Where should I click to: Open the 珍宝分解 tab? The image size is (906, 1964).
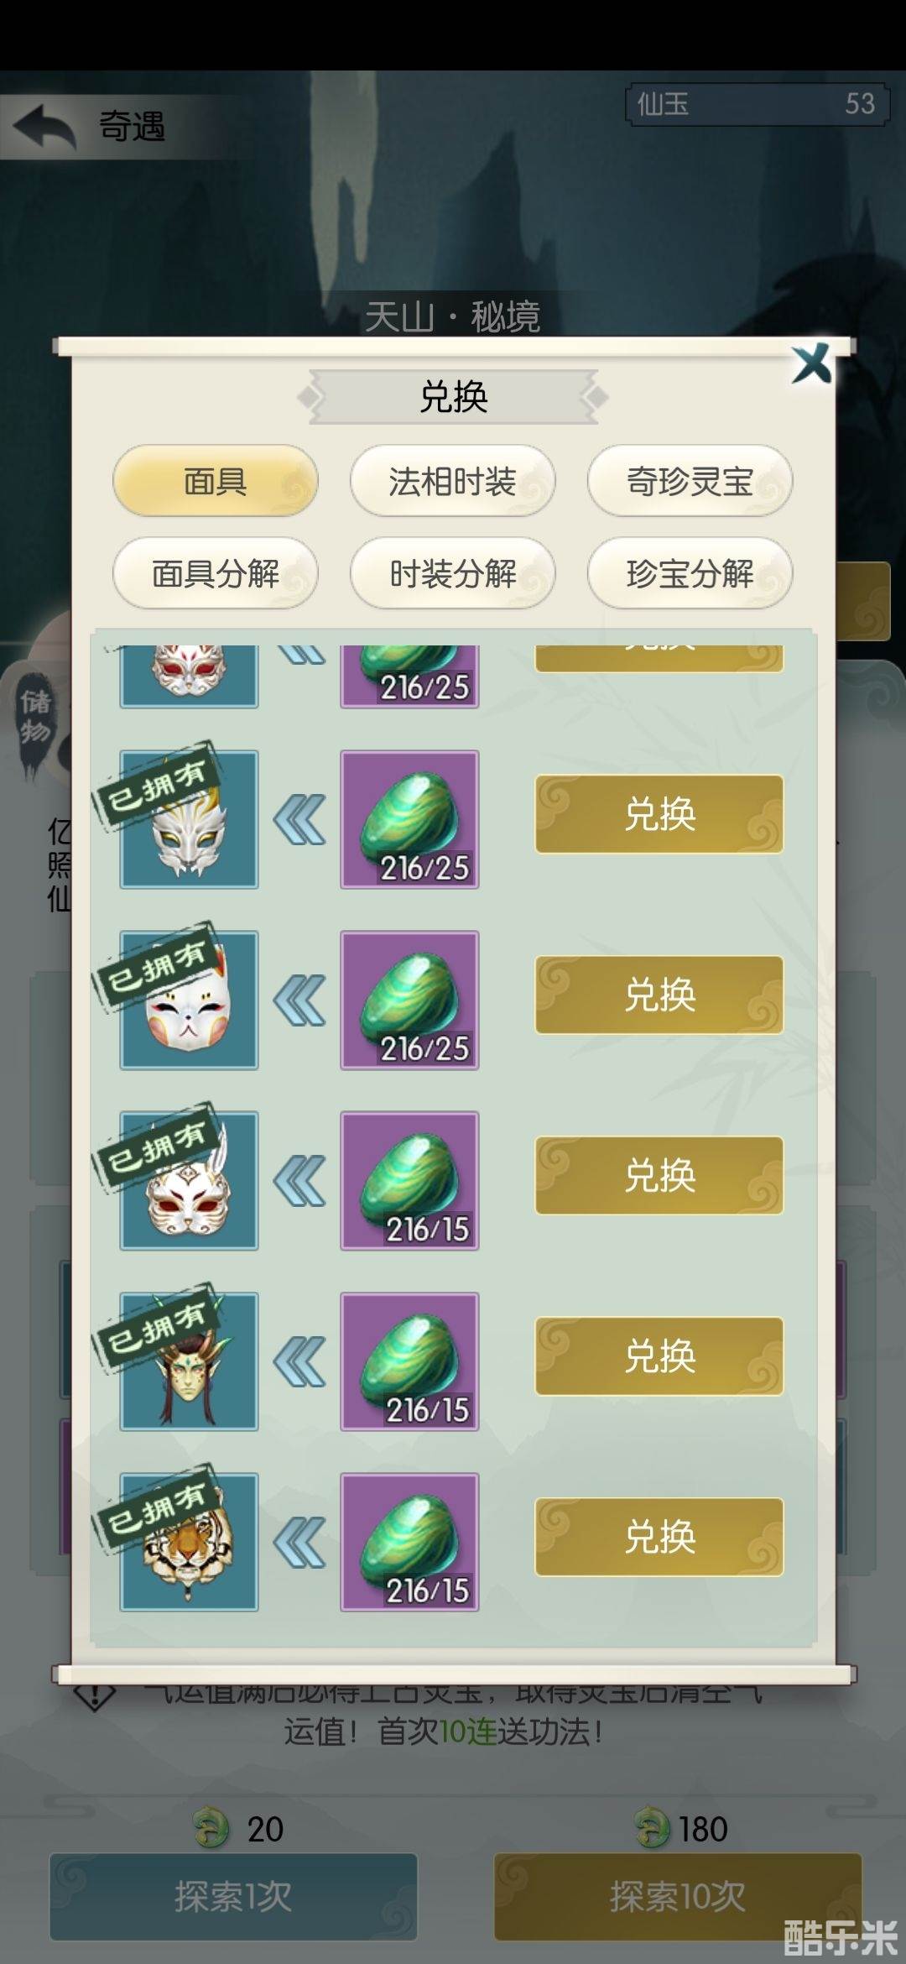690,573
